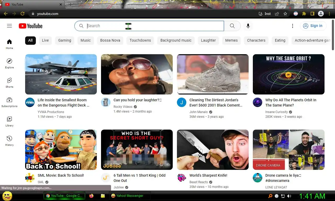Click the Jubilee channel name

[x=119, y=187]
